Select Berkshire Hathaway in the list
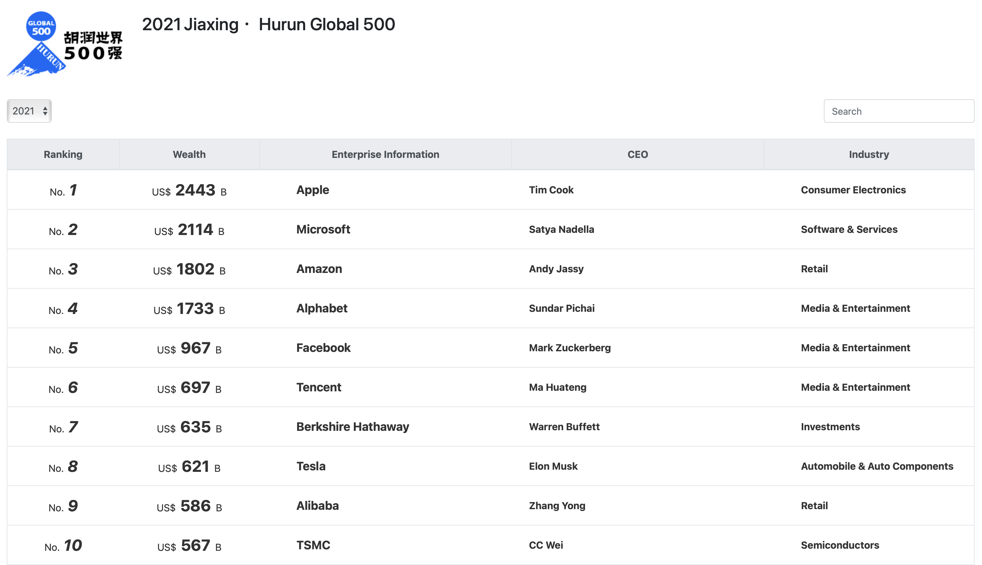Screen dimensions: 982x565 pos(352,427)
